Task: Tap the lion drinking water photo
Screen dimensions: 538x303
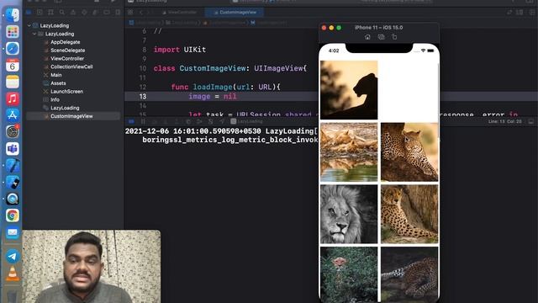Action: (349, 152)
